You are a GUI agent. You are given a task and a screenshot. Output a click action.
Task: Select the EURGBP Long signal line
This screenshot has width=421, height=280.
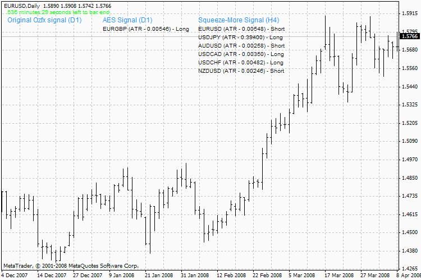pyautogui.click(x=146, y=29)
